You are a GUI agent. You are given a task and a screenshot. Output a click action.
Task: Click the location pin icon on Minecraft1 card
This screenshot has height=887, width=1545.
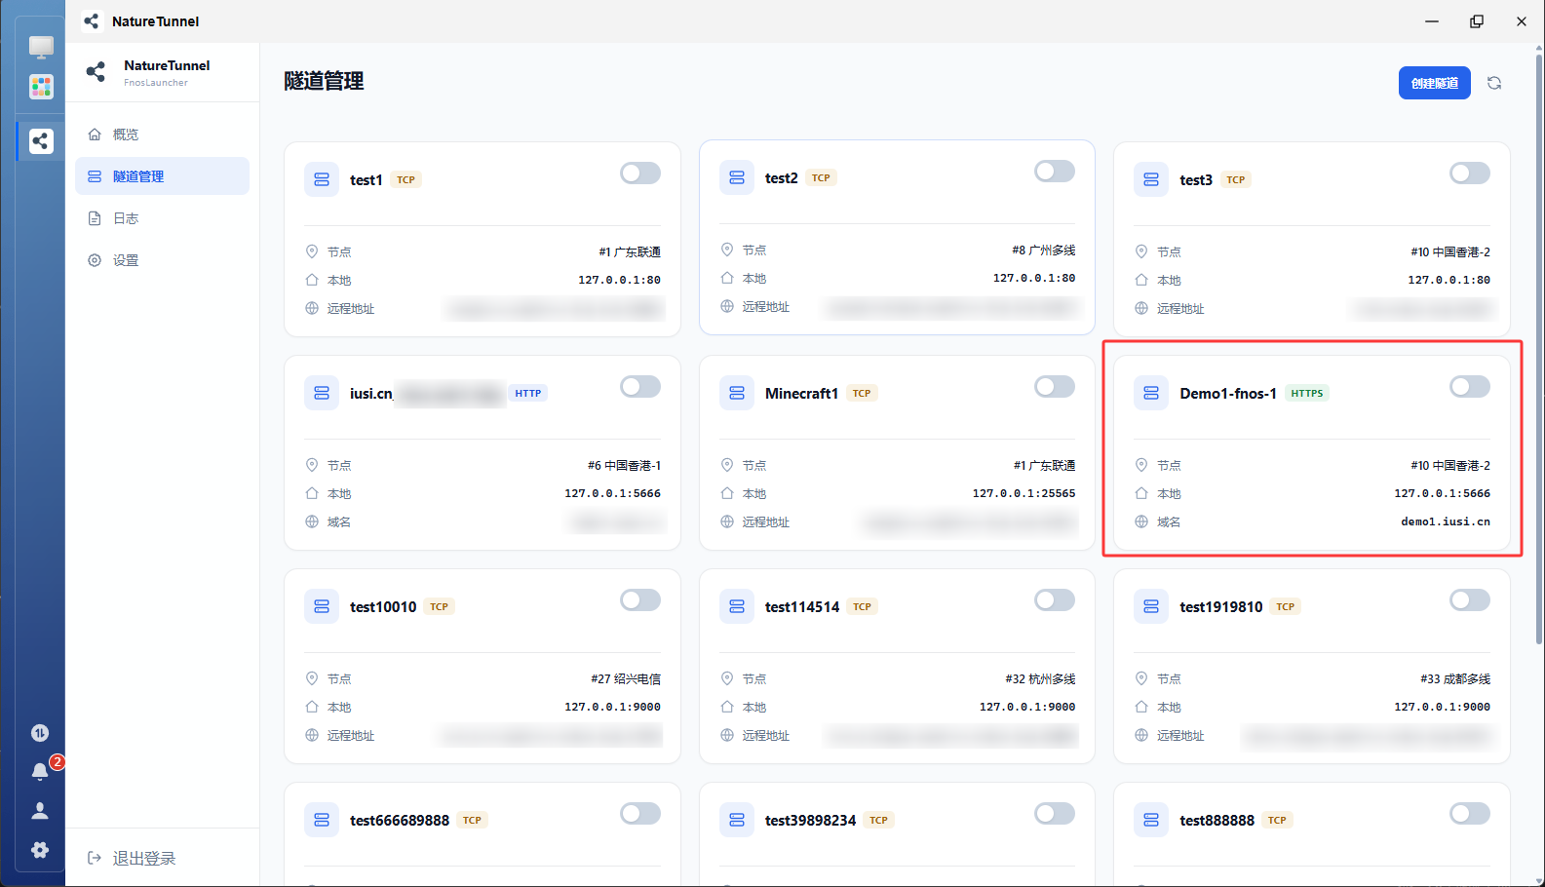pyautogui.click(x=727, y=465)
